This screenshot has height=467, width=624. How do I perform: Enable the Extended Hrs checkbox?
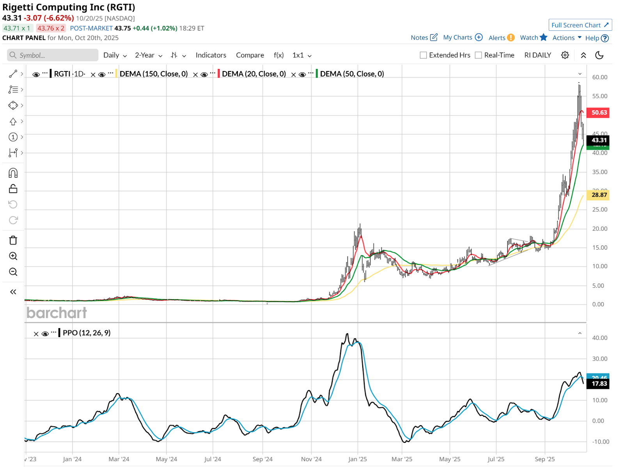pyautogui.click(x=423, y=55)
